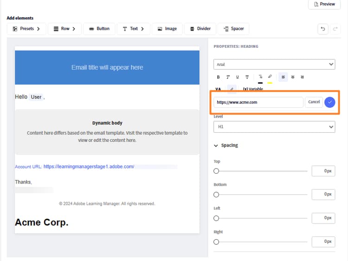Cancel the link entry
Screen dimensions: 348x261
point(314,102)
